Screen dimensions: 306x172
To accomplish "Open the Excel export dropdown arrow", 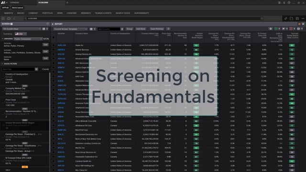I will click(x=279, y=29).
